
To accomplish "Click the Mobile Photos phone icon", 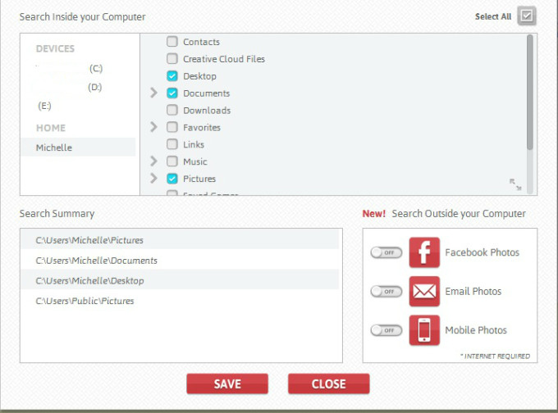I will coord(424,330).
